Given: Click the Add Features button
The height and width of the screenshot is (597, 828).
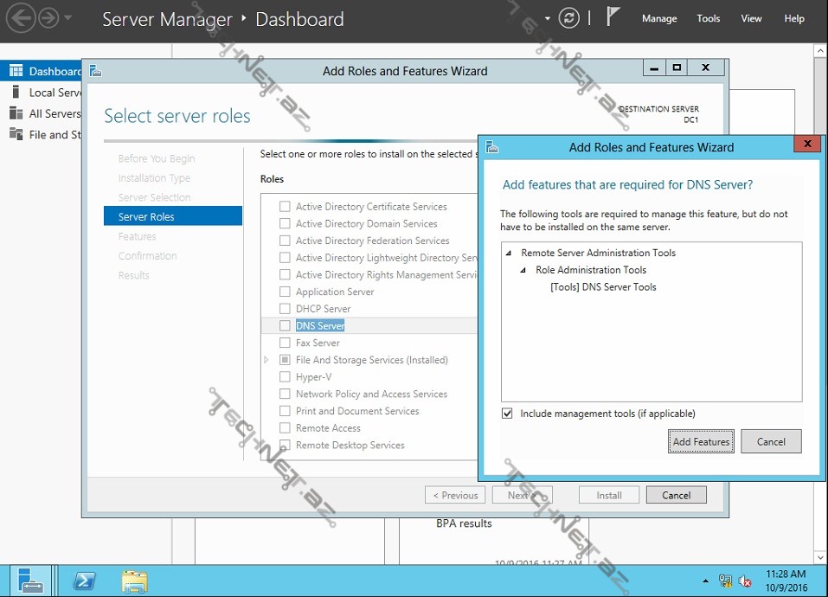Looking at the screenshot, I should coord(701,441).
